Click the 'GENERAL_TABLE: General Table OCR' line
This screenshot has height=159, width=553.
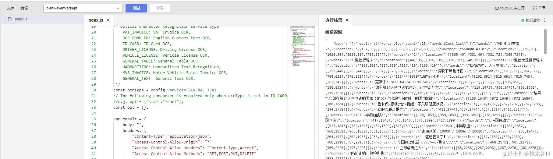[161, 61]
